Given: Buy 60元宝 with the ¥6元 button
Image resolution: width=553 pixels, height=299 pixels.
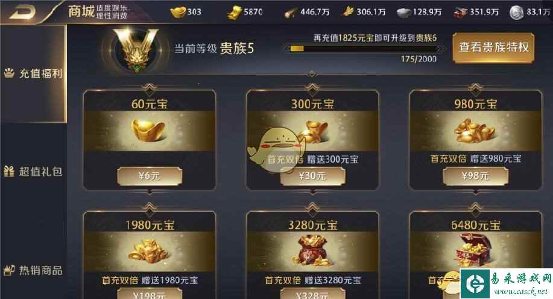Looking at the screenshot, I should tap(150, 176).
